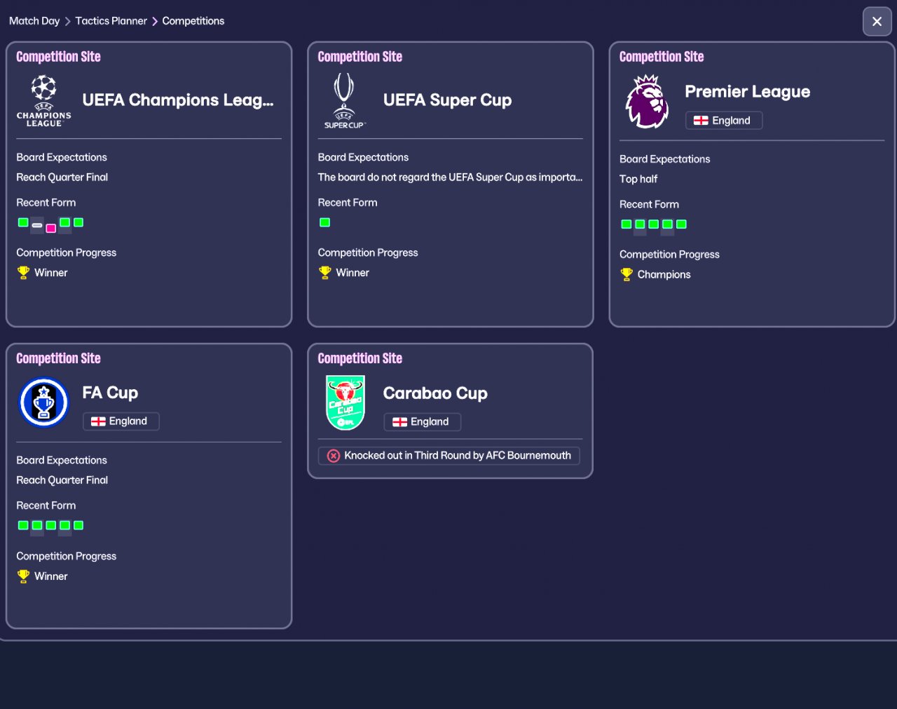
Task: Select the last green square in Champions League form
Action: [x=78, y=222]
